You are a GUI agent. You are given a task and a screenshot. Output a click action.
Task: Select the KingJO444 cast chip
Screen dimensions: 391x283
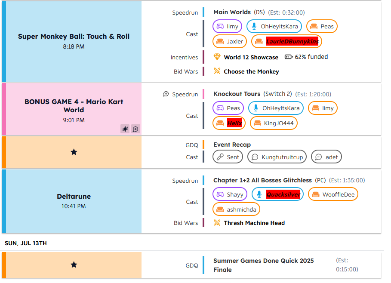274,123
